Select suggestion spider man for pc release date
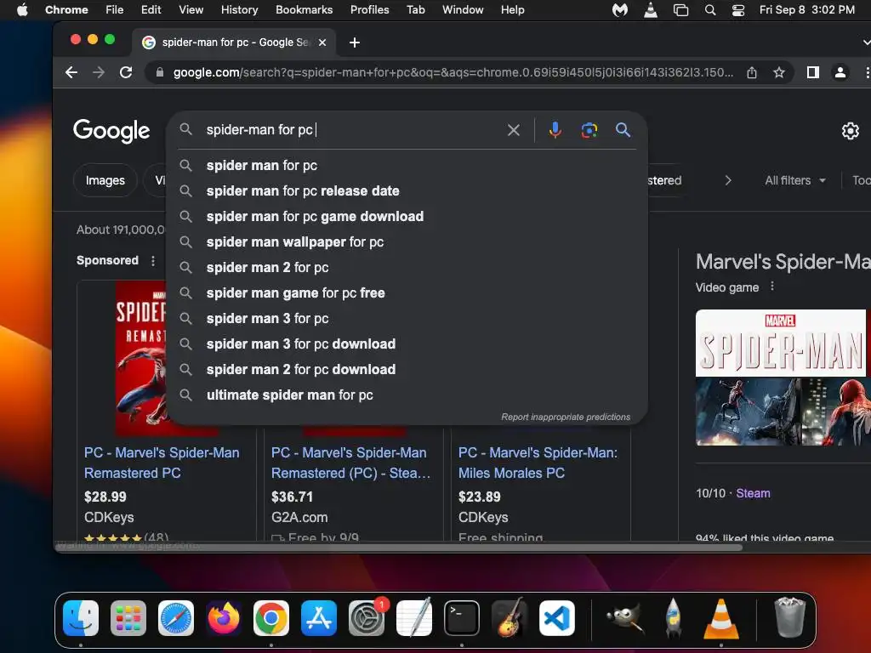The width and height of the screenshot is (871, 653). click(x=407, y=191)
